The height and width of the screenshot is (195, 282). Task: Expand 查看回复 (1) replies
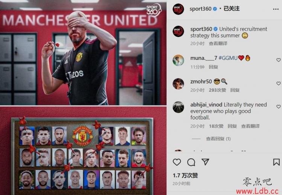pos(218,139)
